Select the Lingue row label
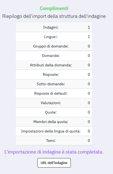The height and width of the screenshot is (174, 113). pyautogui.click(x=51, y=37)
